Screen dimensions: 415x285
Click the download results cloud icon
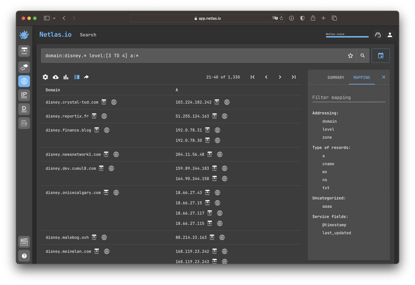[56, 77]
